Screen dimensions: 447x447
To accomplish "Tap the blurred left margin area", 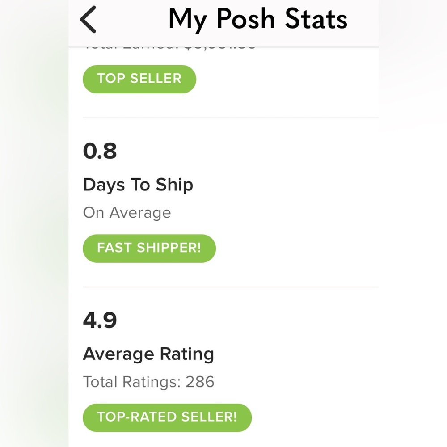I will tap(34, 223).
